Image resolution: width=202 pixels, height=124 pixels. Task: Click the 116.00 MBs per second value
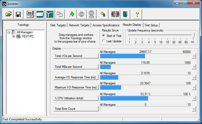pos(145,63)
